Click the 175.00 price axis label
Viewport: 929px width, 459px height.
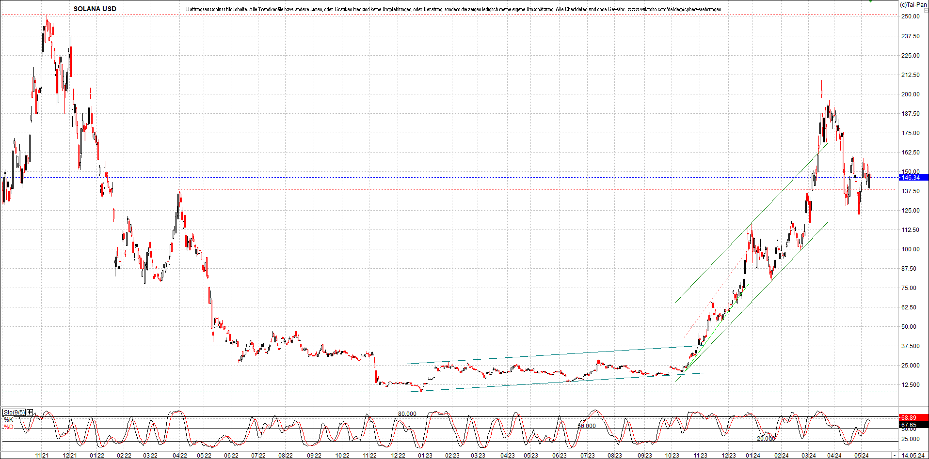pos(910,133)
